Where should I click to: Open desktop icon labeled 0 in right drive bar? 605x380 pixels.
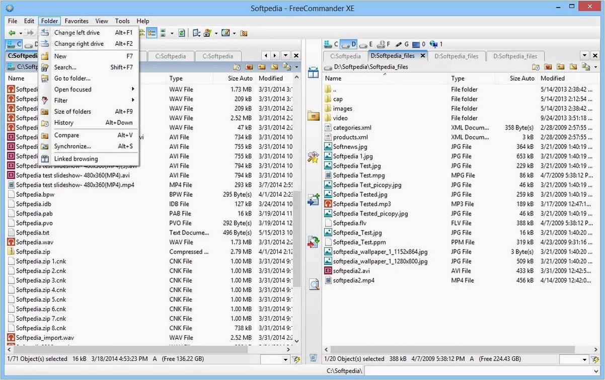tap(419, 44)
